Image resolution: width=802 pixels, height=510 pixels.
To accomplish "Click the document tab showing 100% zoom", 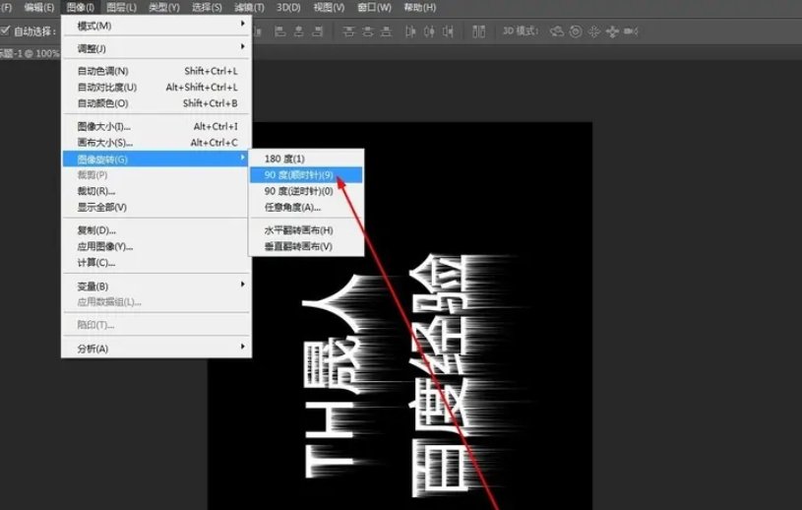I will tap(30, 54).
